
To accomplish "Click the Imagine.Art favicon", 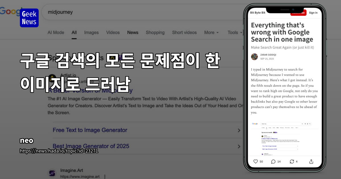I will (x=52, y=173).
